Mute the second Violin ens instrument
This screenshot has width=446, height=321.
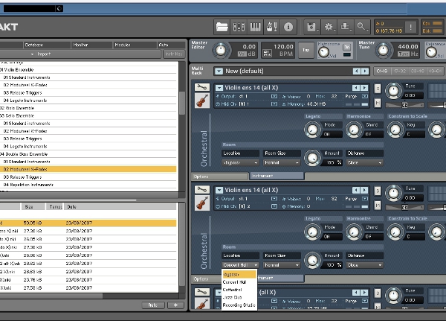tap(378, 205)
